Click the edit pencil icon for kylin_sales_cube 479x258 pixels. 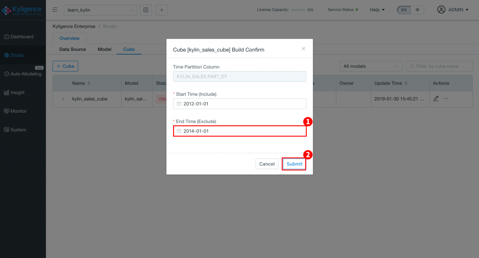point(436,99)
